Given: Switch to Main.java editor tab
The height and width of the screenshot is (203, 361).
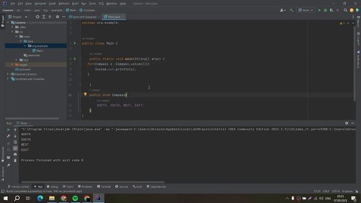Looking at the screenshot, I should 114,17.
